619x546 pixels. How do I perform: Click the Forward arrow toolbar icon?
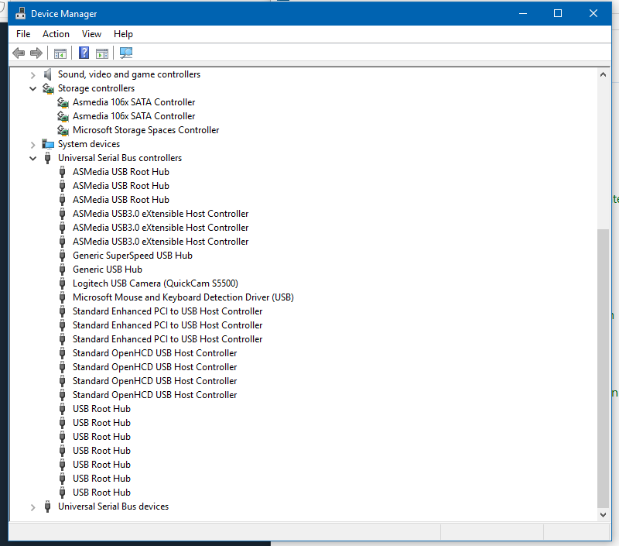pyautogui.click(x=36, y=53)
